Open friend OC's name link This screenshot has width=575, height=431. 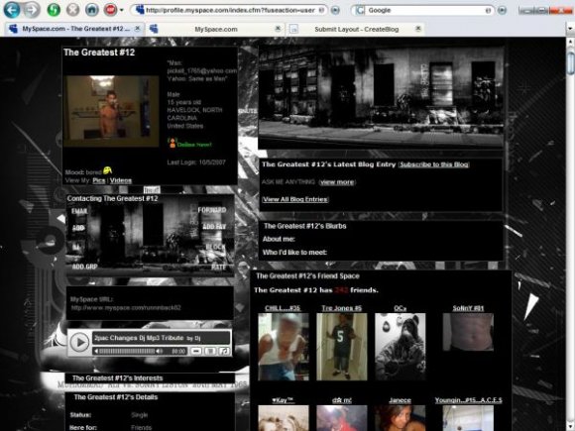[400, 308]
